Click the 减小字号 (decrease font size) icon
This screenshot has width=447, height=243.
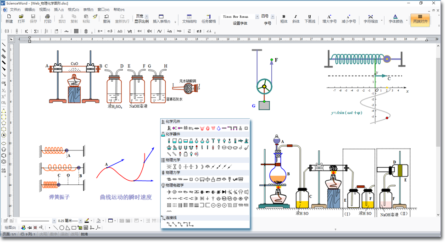point(348,18)
